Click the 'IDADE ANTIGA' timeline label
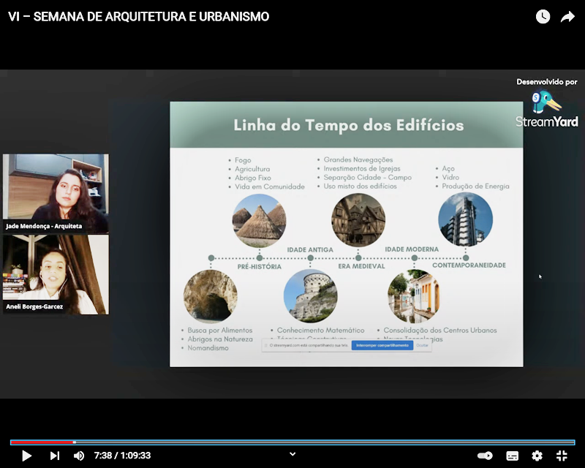 click(x=310, y=249)
